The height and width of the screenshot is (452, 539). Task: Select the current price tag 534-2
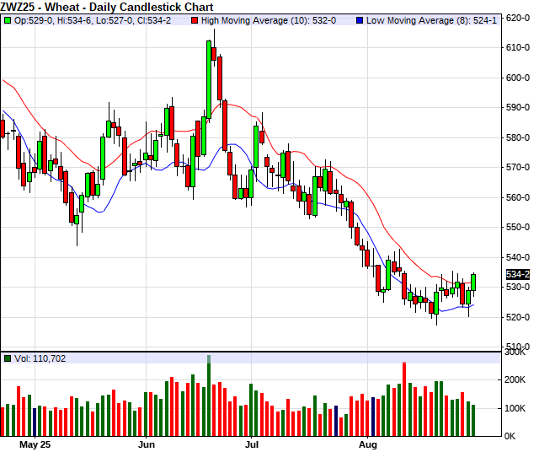tap(517, 275)
